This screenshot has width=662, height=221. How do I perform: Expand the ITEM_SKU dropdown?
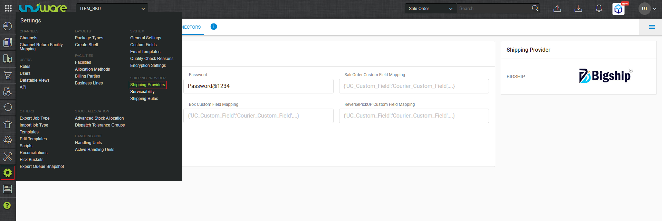(112, 8)
